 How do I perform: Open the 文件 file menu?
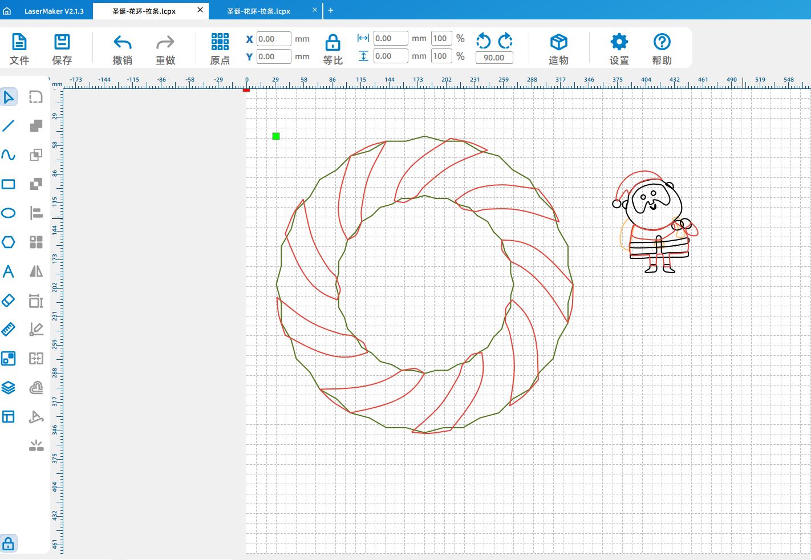[x=19, y=49]
